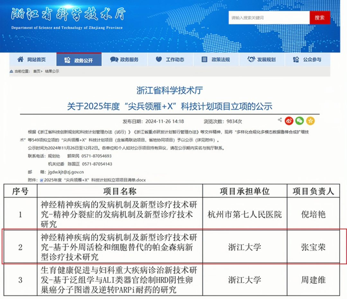Click the handshake icon beside 发展规划
The height and width of the screenshot is (299, 347).
(x=251, y=59)
